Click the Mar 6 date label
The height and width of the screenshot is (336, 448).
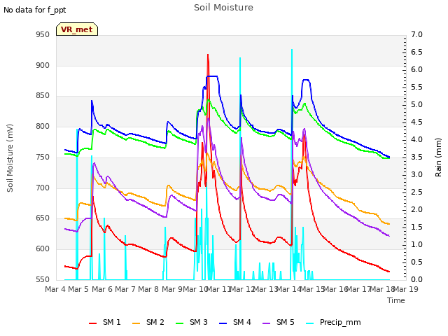102,289
